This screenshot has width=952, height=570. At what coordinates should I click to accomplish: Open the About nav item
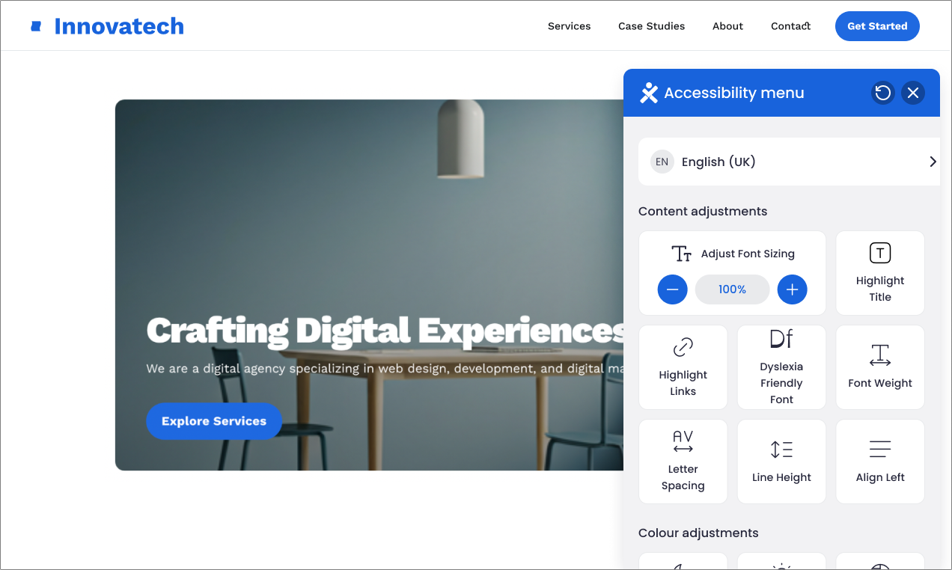[728, 26]
